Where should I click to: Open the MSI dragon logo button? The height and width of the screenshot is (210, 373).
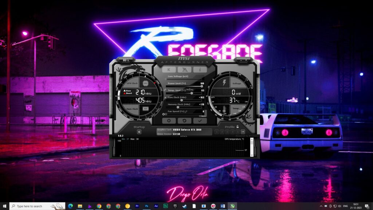184,70
